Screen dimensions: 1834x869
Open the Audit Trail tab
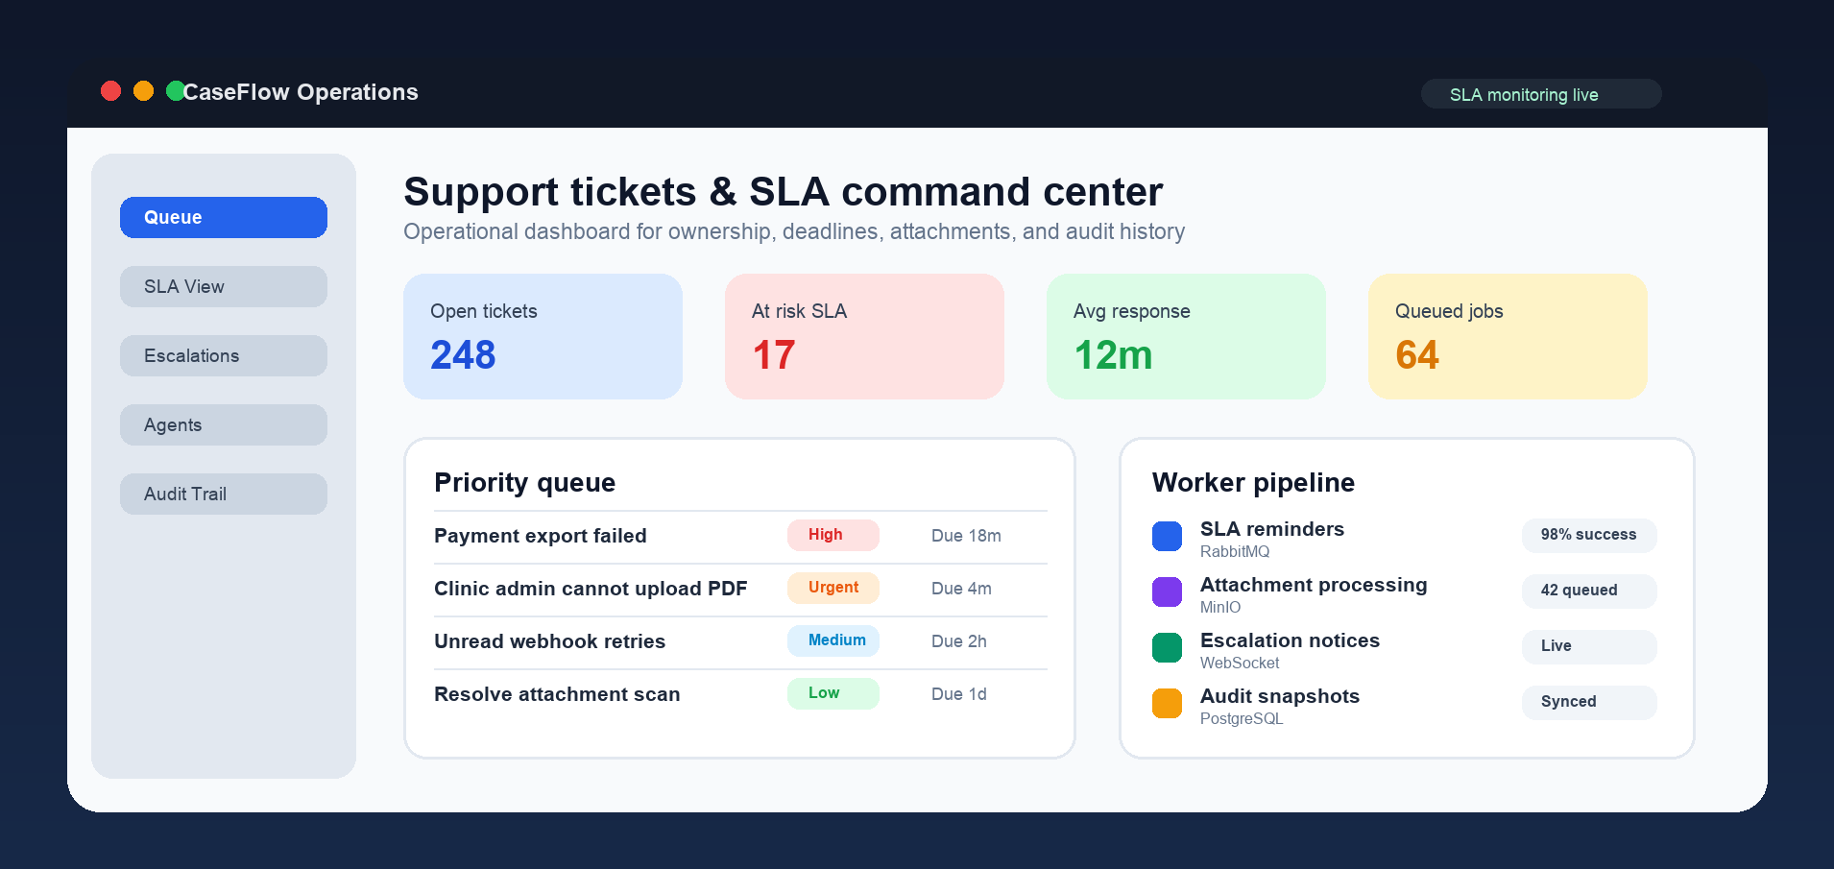coord(224,494)
